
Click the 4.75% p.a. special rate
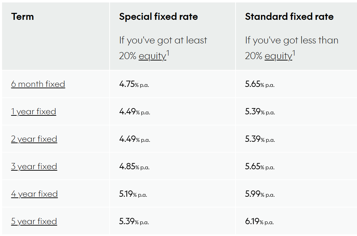[134, 84]
